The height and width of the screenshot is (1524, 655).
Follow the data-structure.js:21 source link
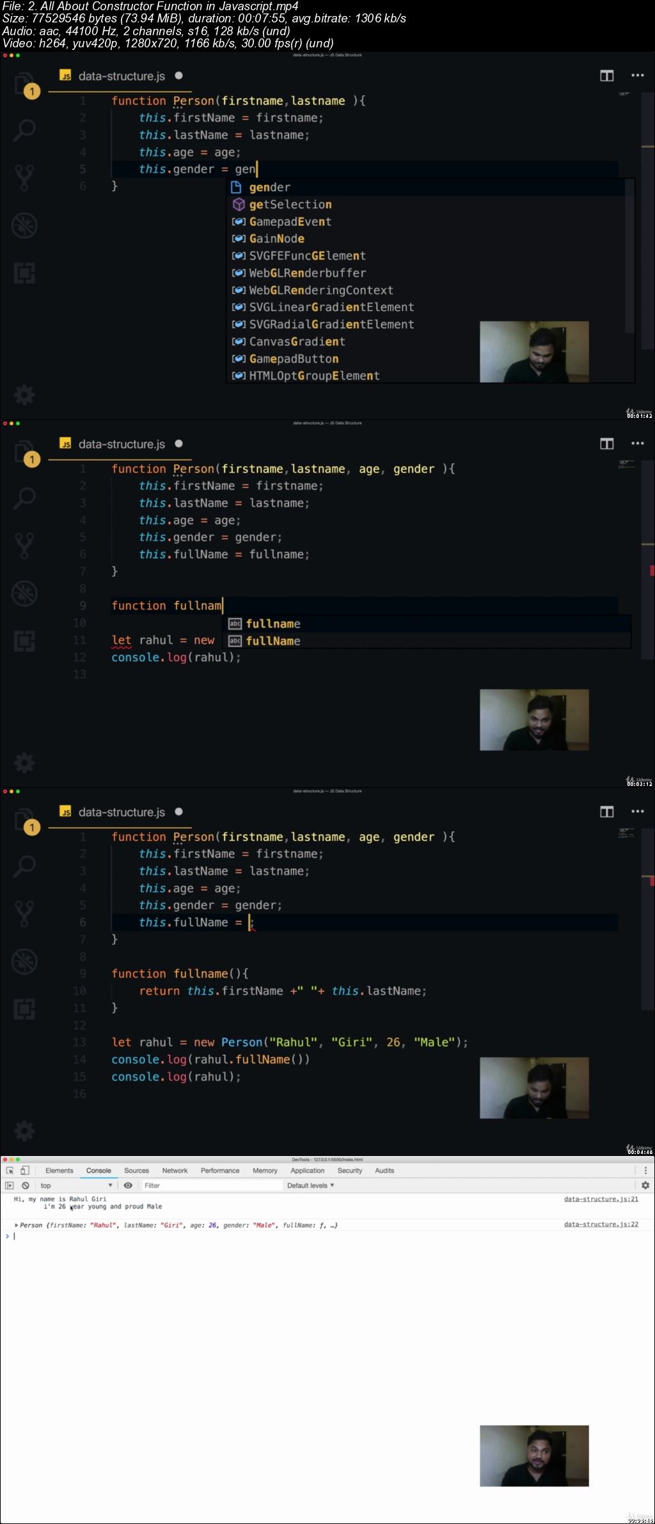coord(601,1199)
